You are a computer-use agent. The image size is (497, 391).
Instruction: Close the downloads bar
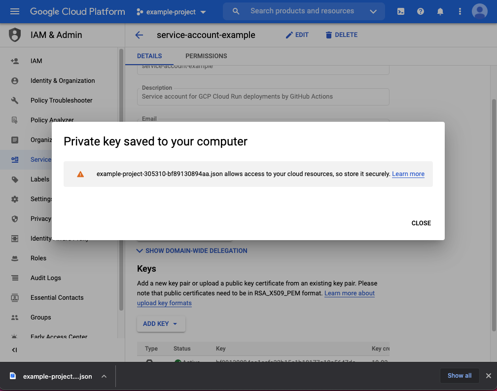click(489, 376)
